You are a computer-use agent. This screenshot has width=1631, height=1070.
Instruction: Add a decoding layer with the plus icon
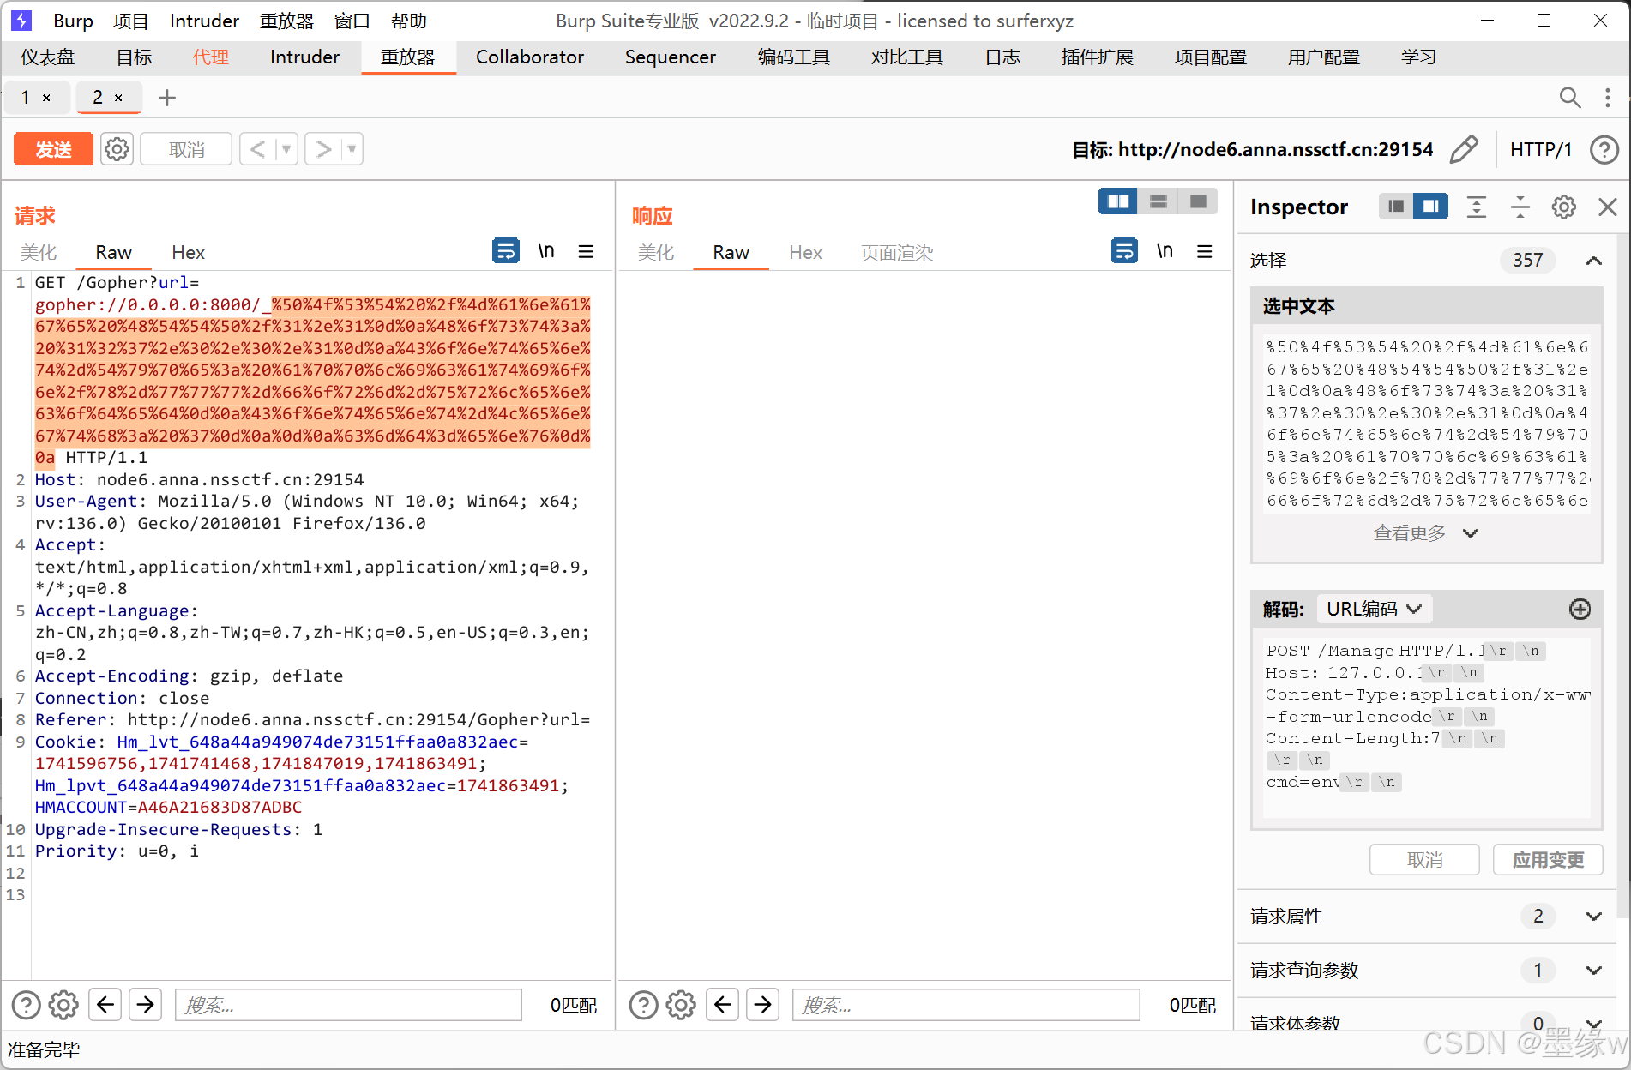[x=1580, y=609]
